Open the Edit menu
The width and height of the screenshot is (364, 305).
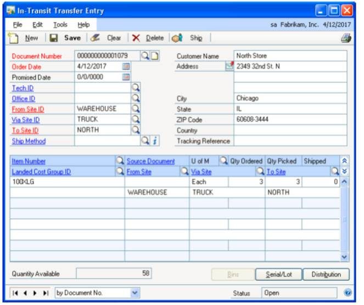coord(37,25)
